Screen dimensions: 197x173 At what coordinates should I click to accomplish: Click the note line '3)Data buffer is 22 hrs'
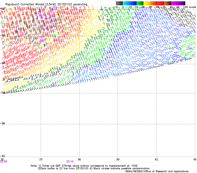(94, 168)
